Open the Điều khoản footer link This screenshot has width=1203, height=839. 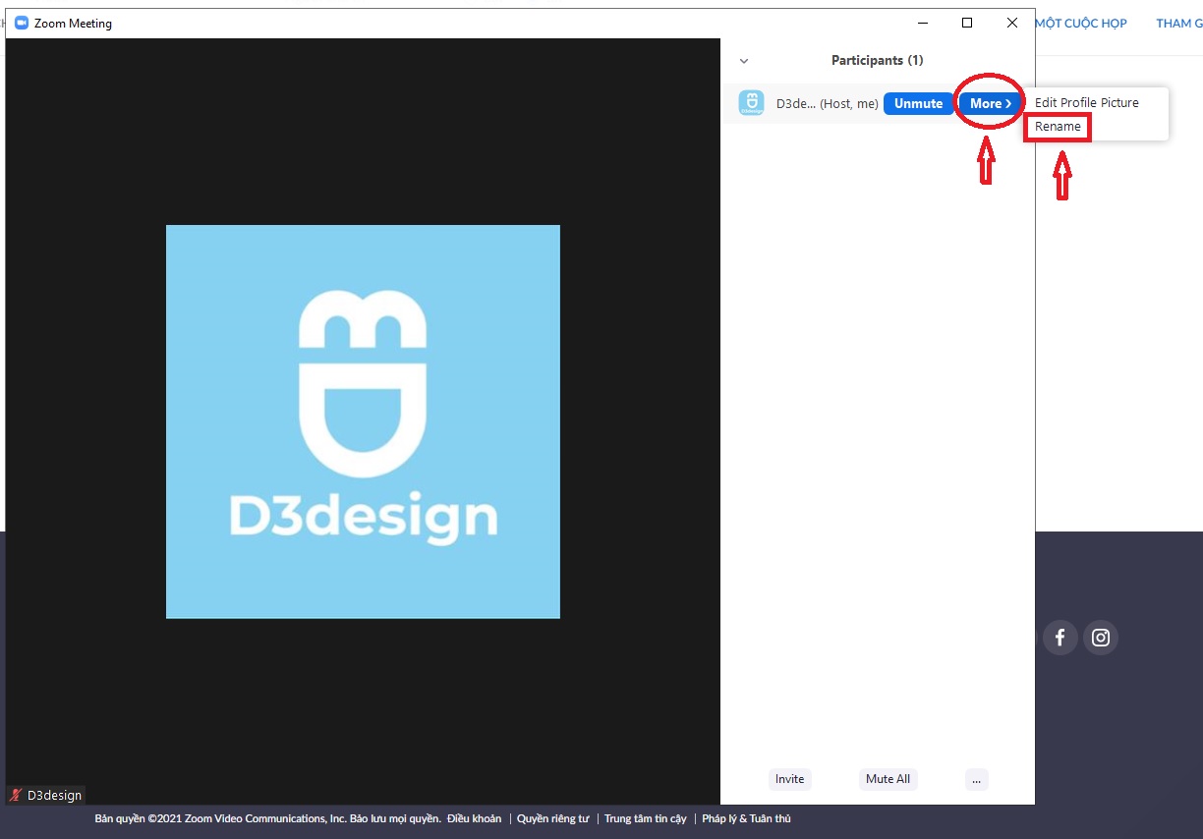[474, 818]
